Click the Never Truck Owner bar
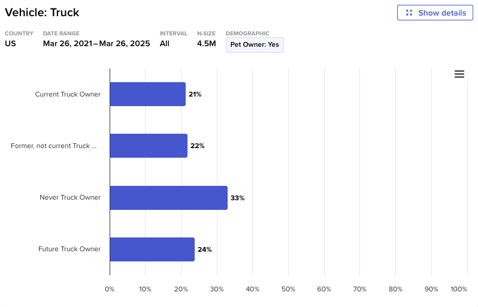Viewport: 478px width, 307px height. (168, 197)
